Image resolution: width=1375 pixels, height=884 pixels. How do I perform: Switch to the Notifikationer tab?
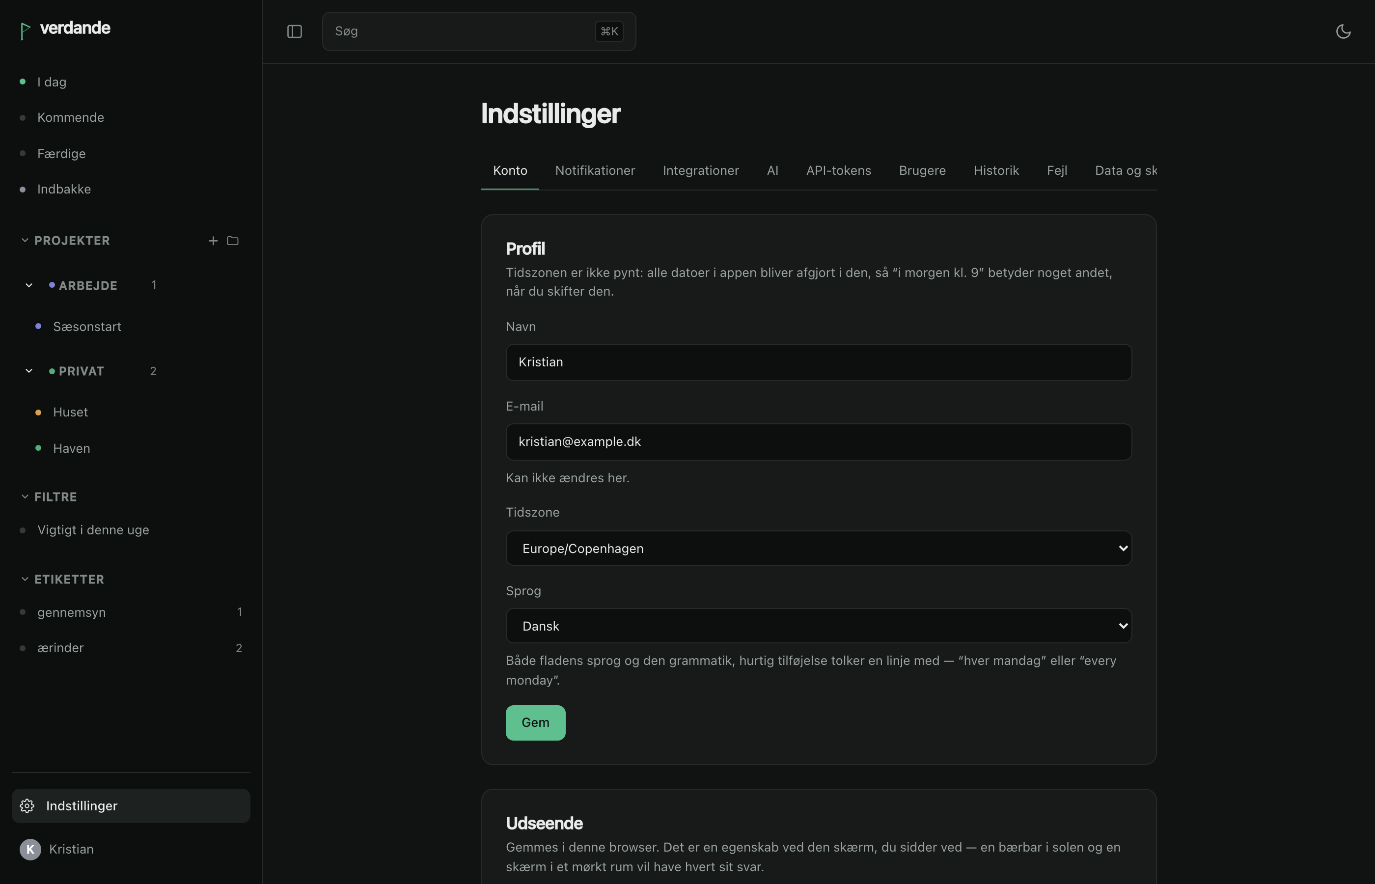[595, 170]
